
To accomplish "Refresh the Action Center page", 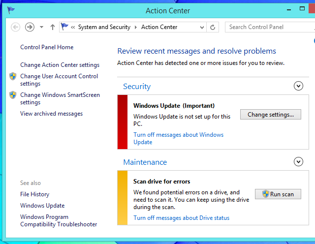I will pos(213,27).
